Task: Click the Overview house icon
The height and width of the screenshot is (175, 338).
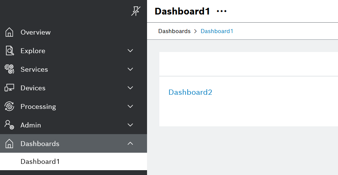Action: click(10, 32)
